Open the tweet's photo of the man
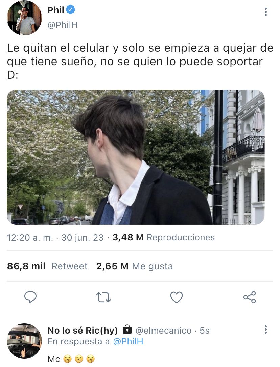The width and height of the screenshot is (280, 367). point(136,157)
